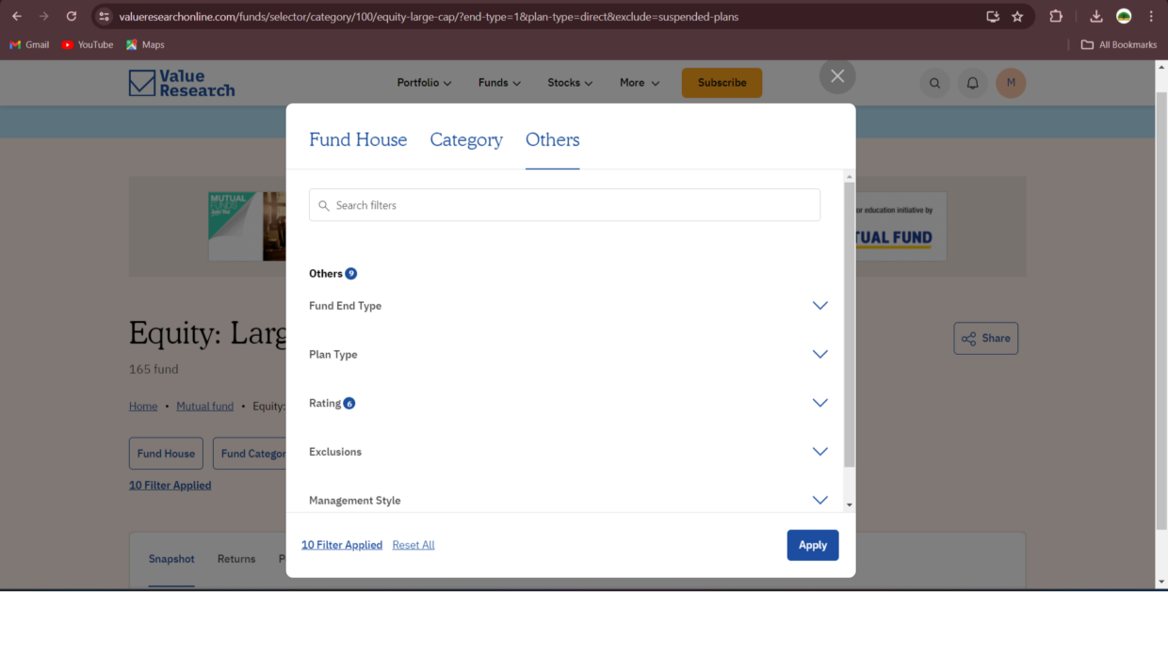The width and height of the screenshot is (1168, 657).
Task: Open the Gmail bookmark shortcut
Action: 28,44
